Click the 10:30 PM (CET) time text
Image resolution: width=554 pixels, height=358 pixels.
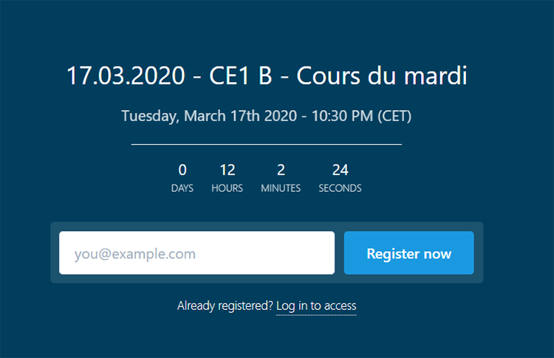tap(361, 116)
